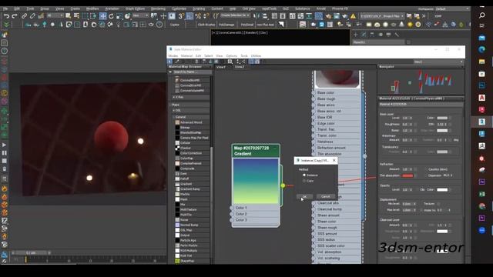Open the Project Files path dropdown
The width and height of the screenshot is (493, 277).
pos(382,16)
